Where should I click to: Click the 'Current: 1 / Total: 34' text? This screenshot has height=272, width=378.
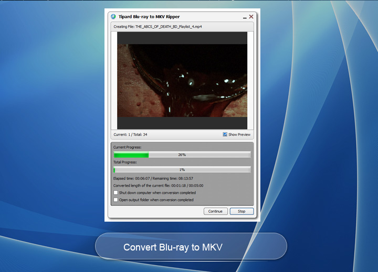click(x=130, y=135)
